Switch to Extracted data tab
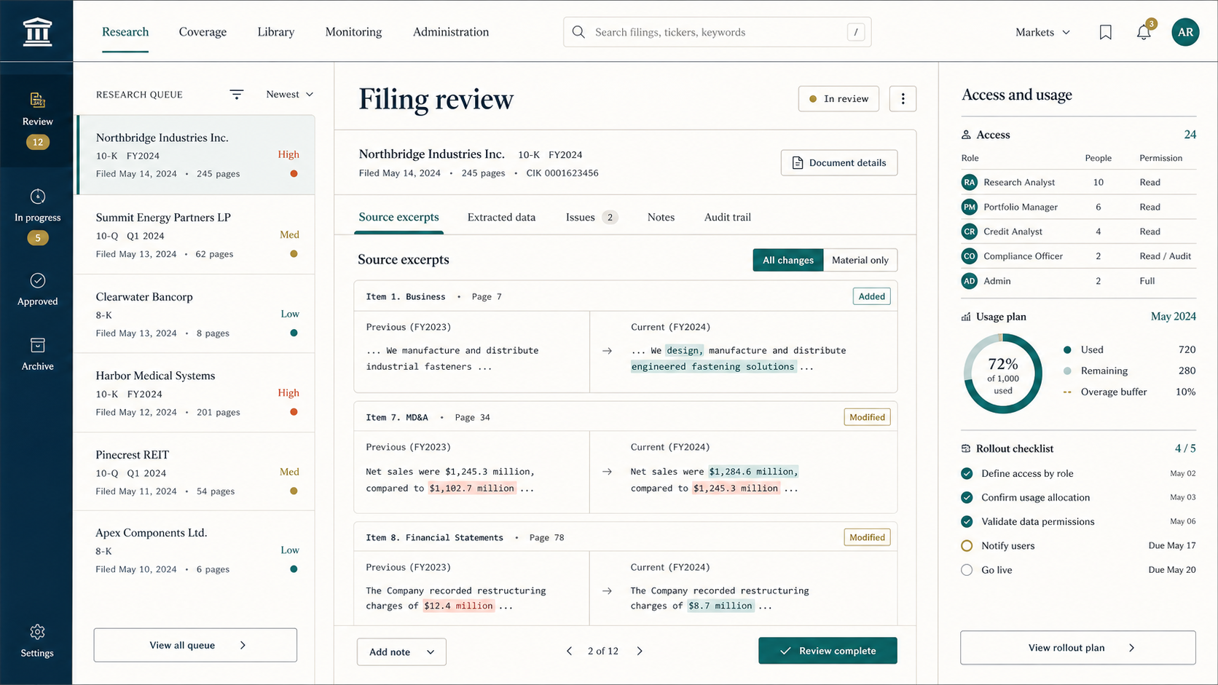The image size is (1218, 685). click(501, 217)
